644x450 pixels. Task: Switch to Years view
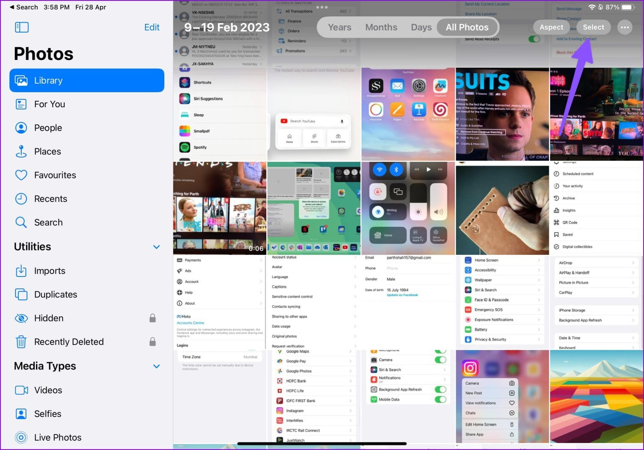(339, 27)
